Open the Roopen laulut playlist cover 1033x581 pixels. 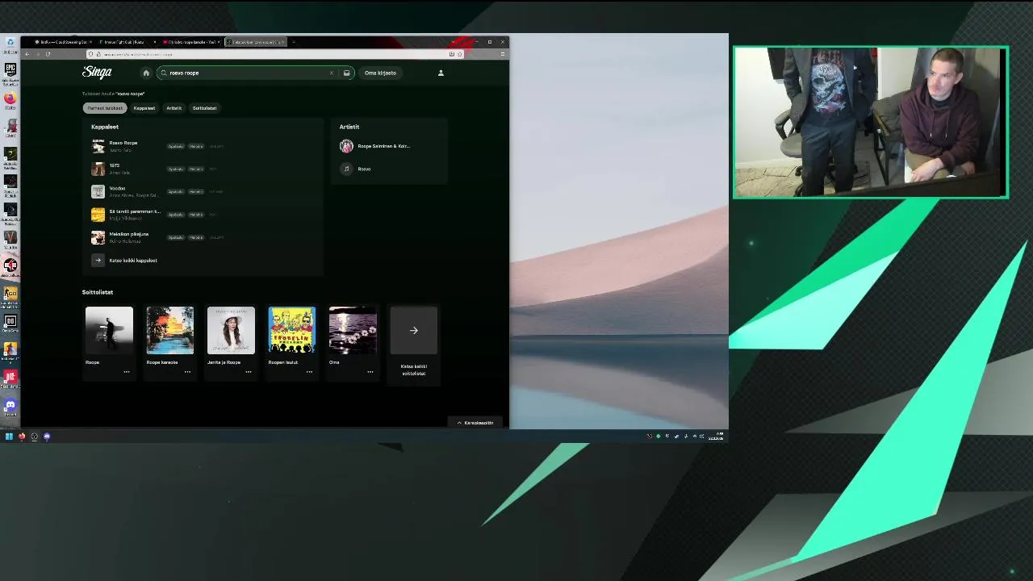click(291, 330)
